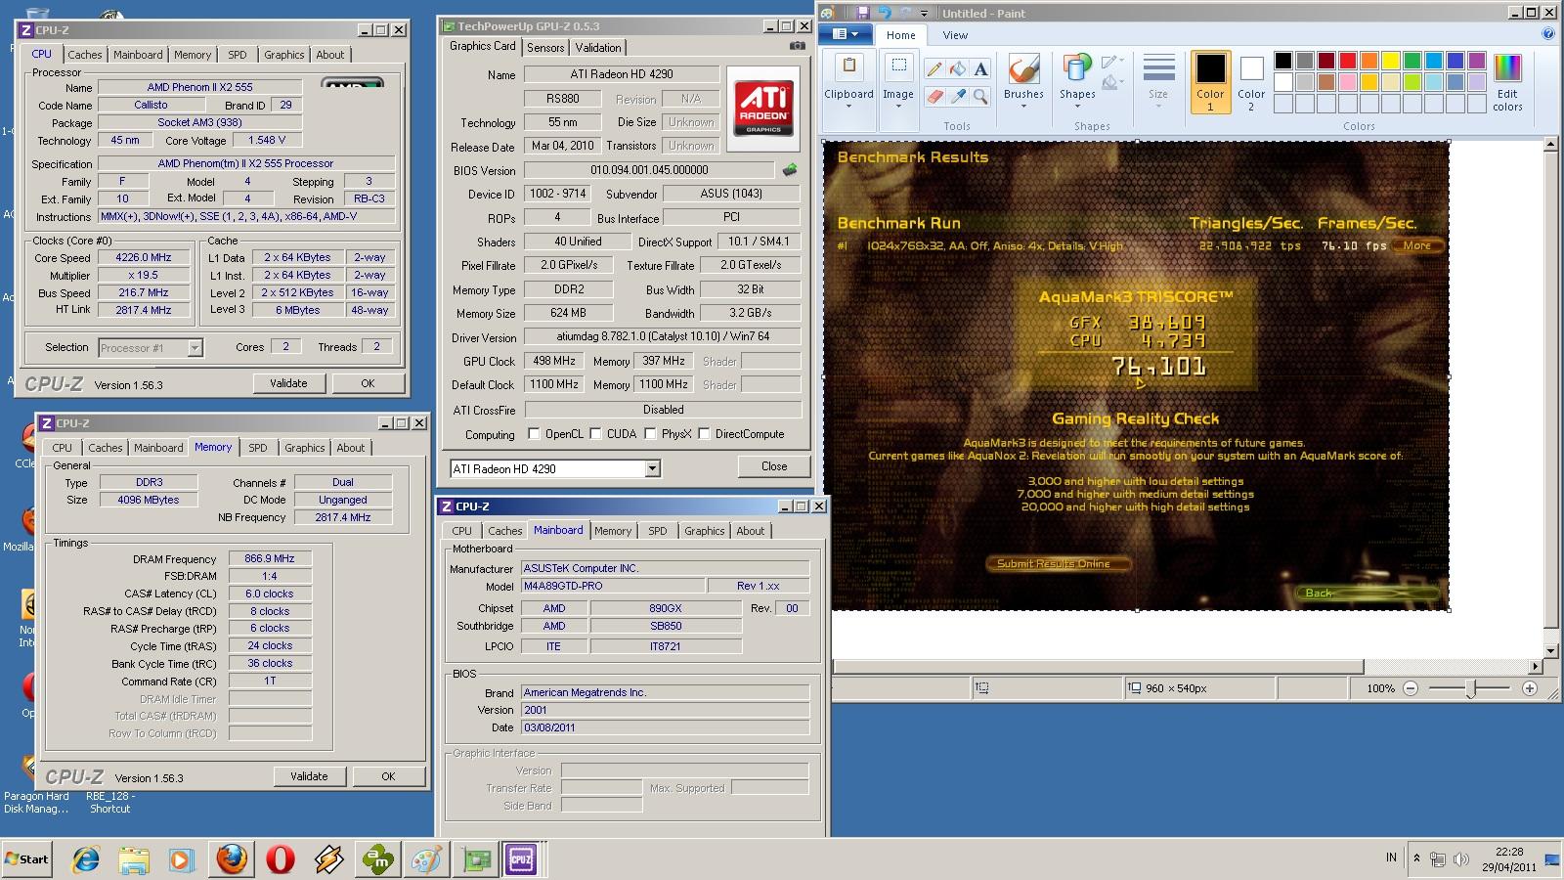Screen dimensions: 1564x880
Task: Open Caches tab in top CPU-Z window
Action: (x=85, y=55)
